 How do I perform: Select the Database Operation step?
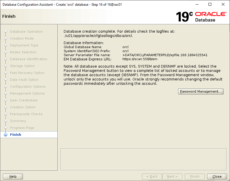click(x=26, y=32)
